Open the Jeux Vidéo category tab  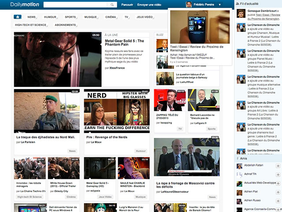(145, 17)
